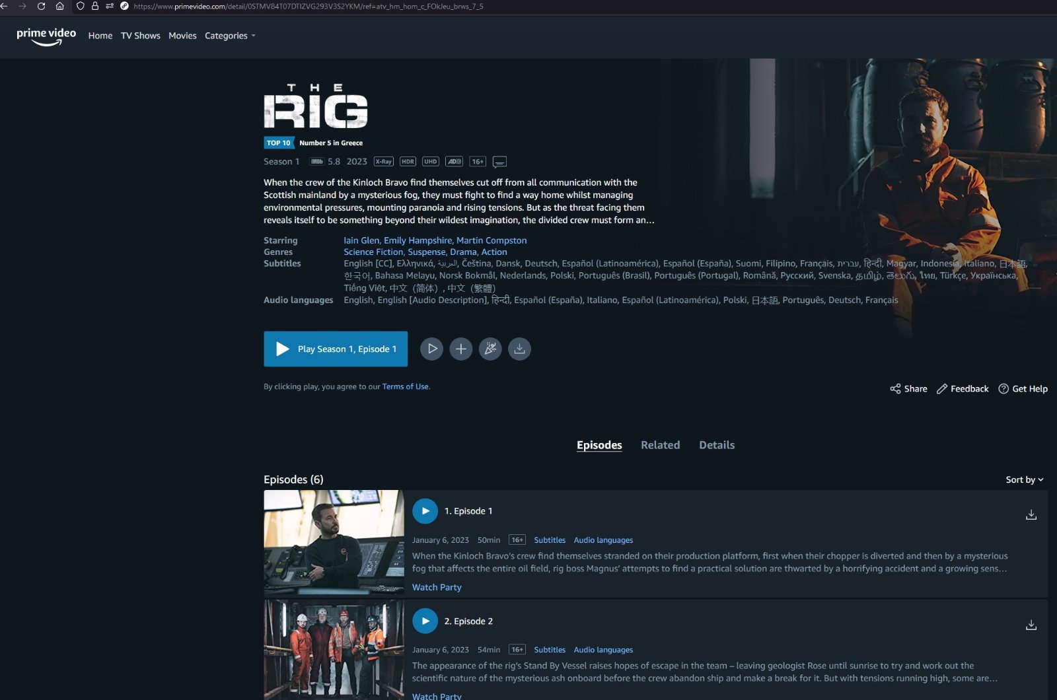Click the TOP 10 badge
This screenshot has height=700, width=1057.
[x=278, y=143]
